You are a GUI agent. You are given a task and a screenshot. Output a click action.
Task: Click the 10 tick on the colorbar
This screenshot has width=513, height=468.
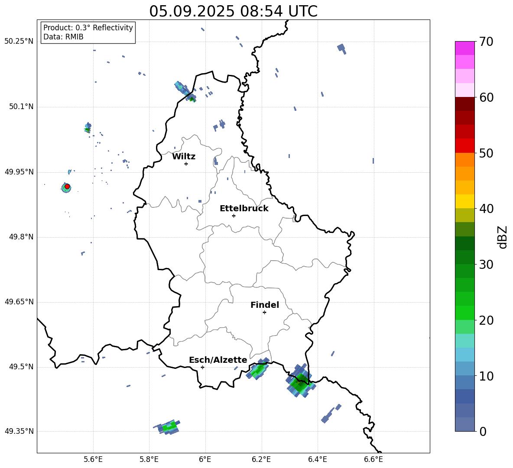coord(486,376)
